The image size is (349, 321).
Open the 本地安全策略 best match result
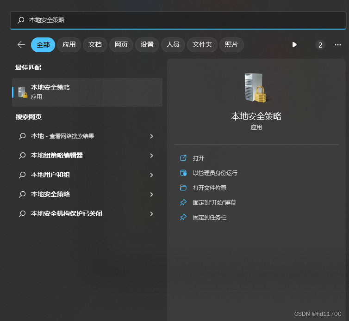pyautogui.click(x=87, y=92)
